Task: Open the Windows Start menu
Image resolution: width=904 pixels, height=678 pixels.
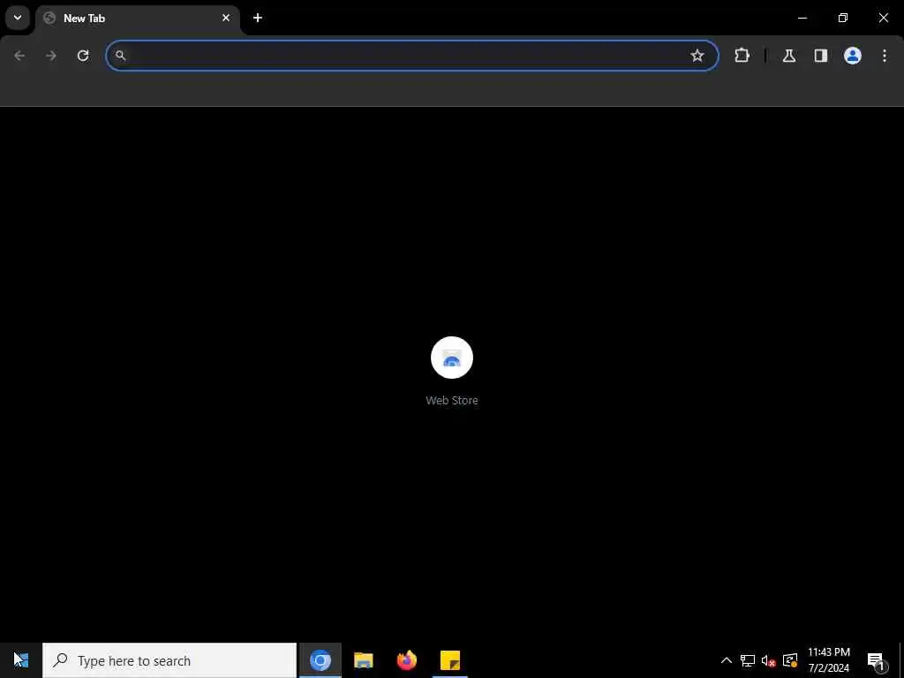Action: tap(21, 660)
